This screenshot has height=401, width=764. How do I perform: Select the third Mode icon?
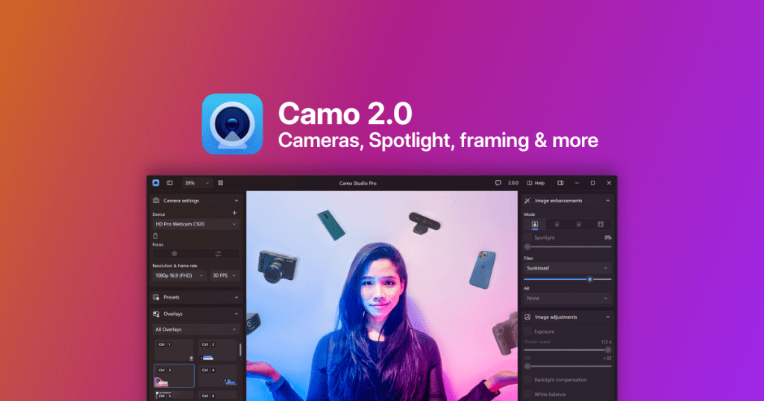[x=578, y=225]
